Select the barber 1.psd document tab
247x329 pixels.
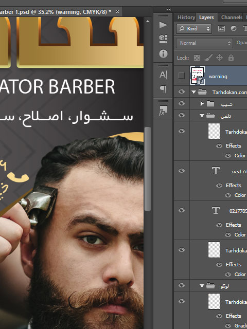click(56, 12)
